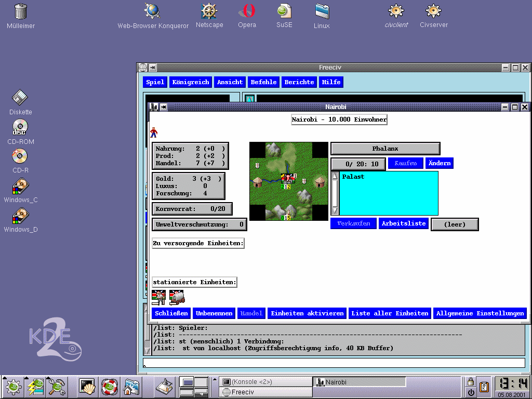Open the SuSE gear start menu
532x399 pixels.
[13, 387]
